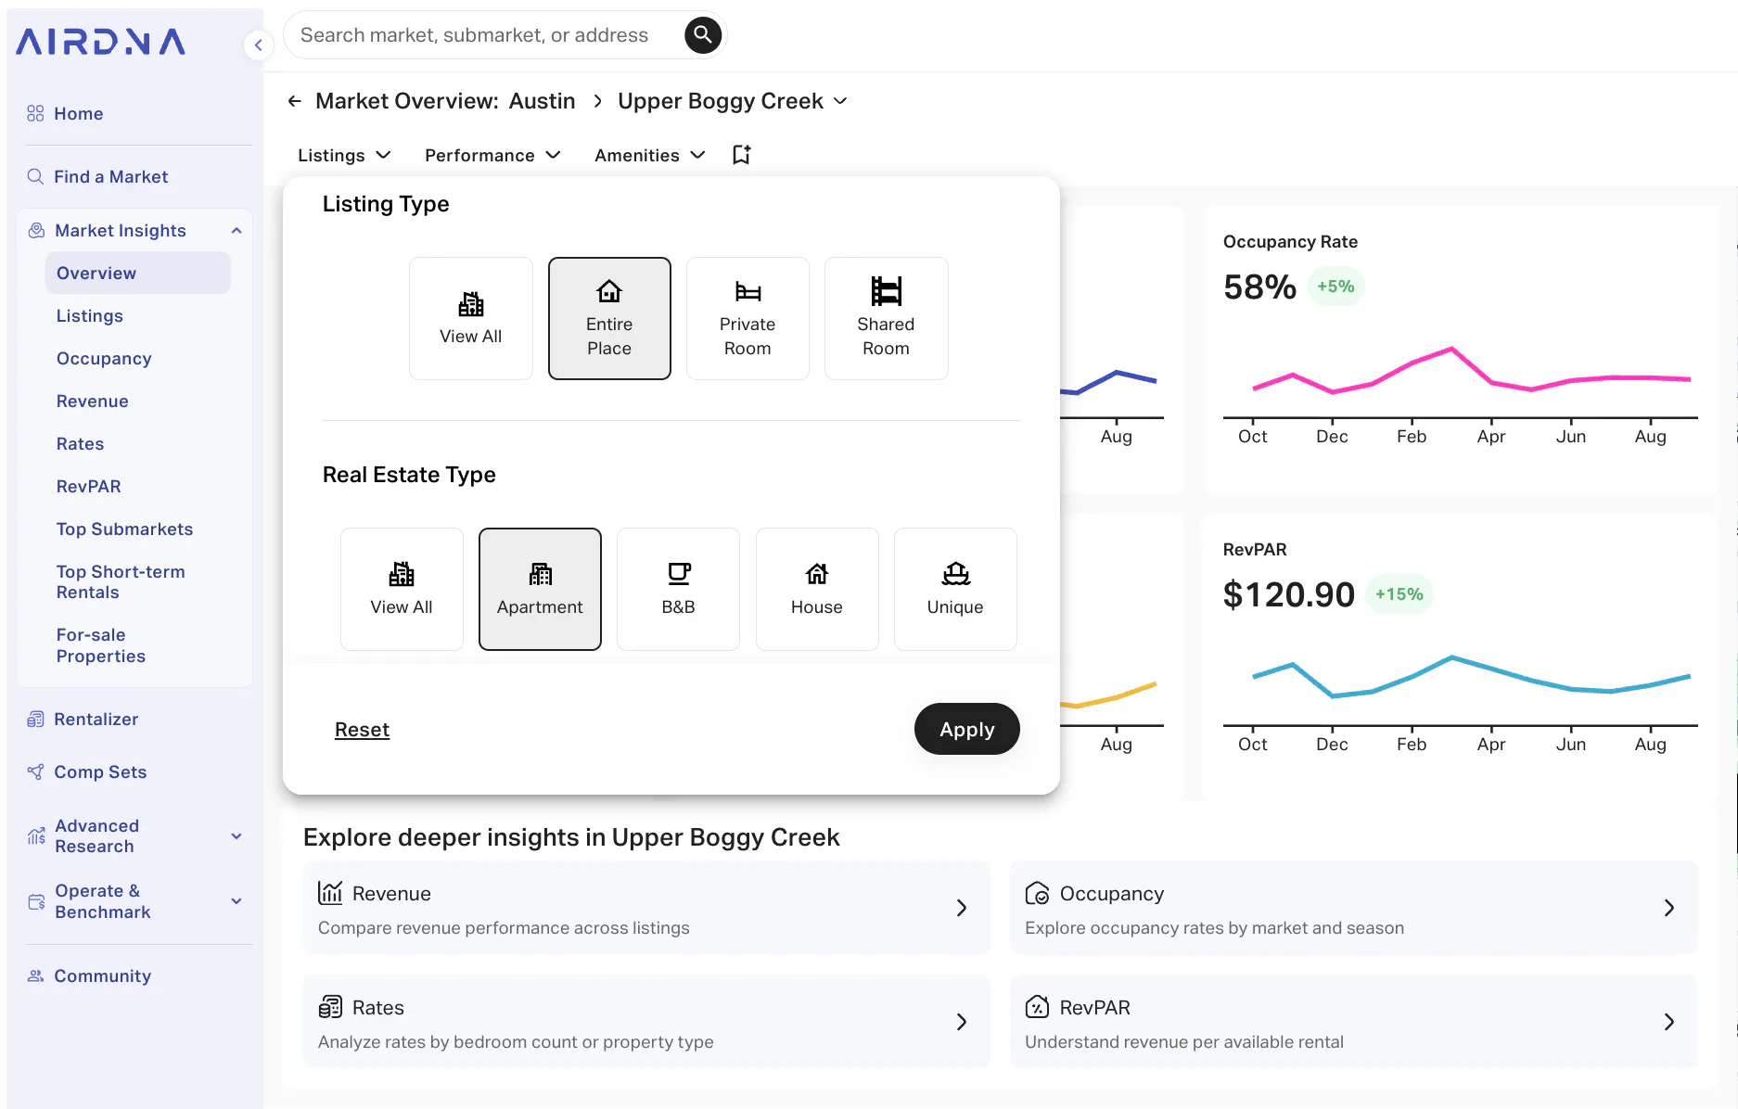Image resolution: width=1738 pixels, height=1109 pixels.
Task: Open the Amenities filter dropdown
Action: (x=650, y=155)
